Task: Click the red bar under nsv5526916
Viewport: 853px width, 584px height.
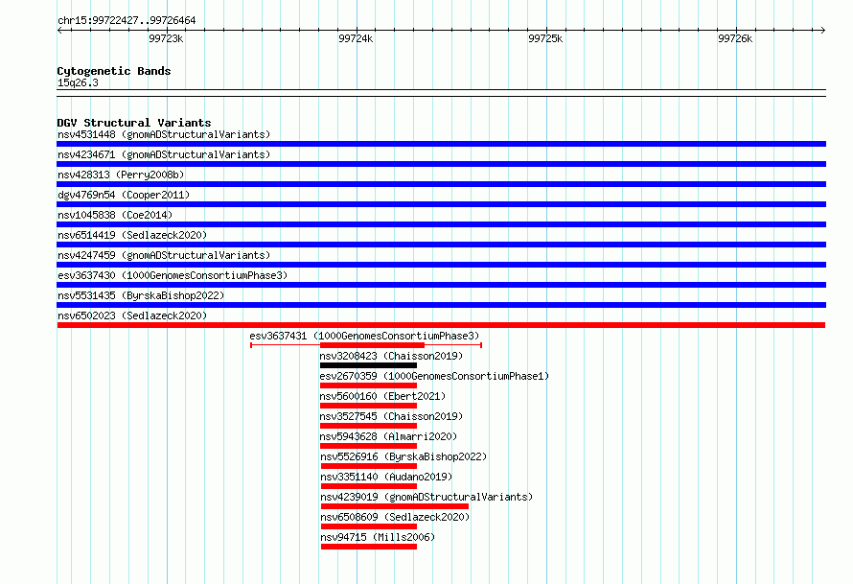Action: tap(369, 466)
